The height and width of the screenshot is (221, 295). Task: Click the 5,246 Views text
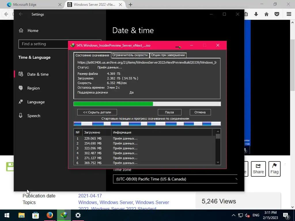pyautogui.click(x=219, y=201)
